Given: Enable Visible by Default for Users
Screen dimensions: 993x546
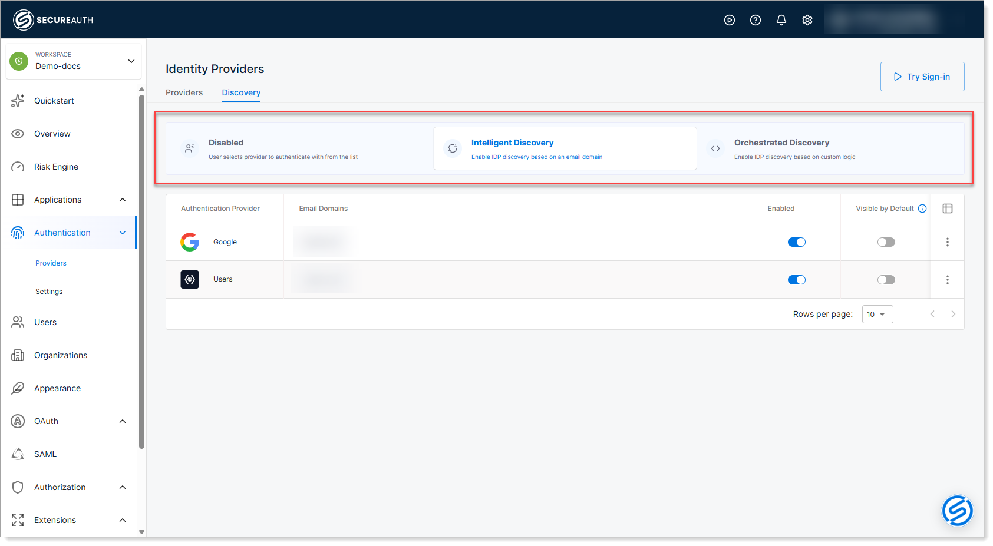Looking at the screenshot, I should [886, 279].
